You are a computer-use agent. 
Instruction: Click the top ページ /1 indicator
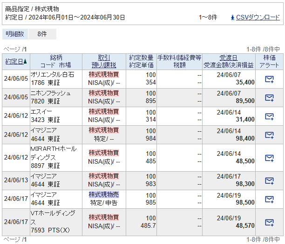point(15,49)
